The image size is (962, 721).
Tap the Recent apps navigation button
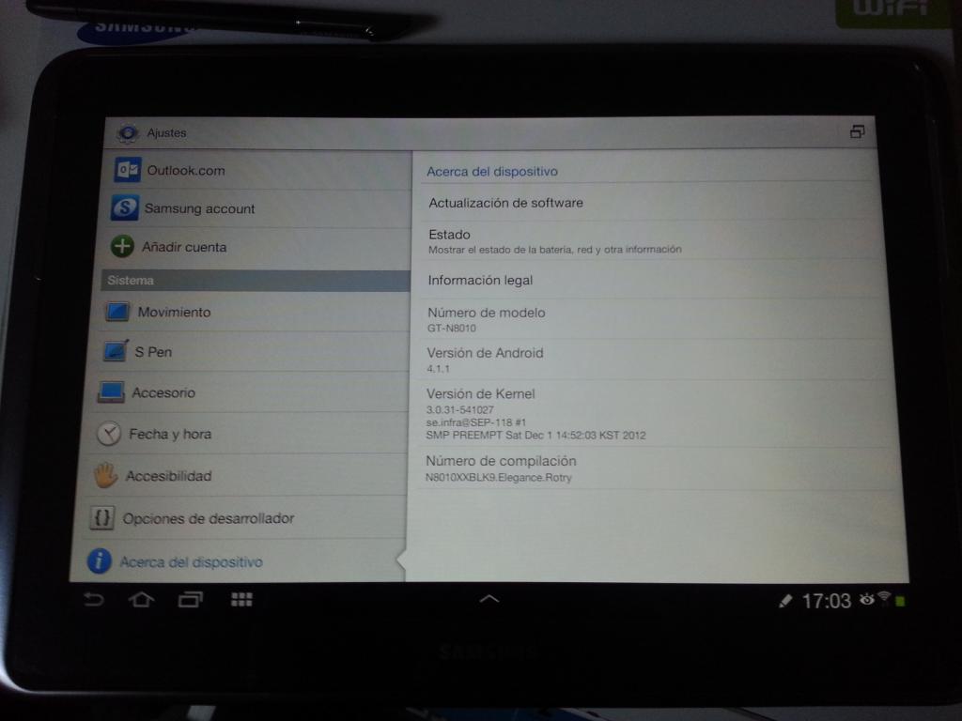tap(190, 599)
